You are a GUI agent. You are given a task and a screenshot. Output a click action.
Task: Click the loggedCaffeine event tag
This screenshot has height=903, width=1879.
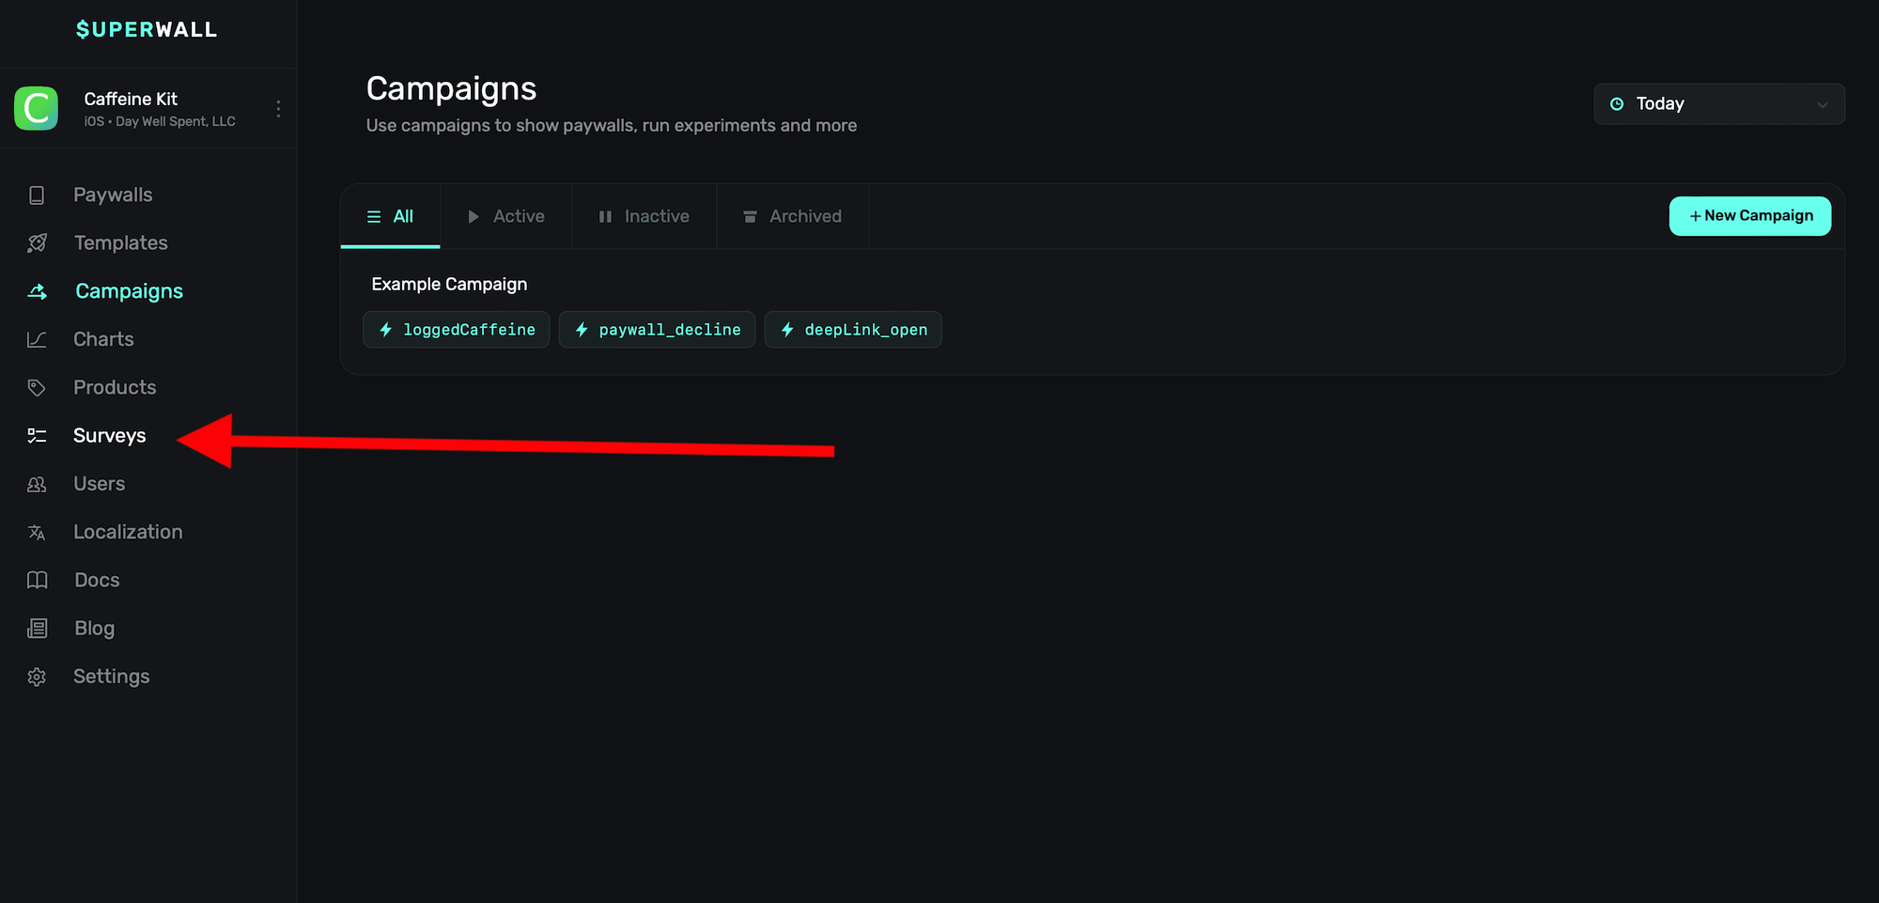[457, 330]
